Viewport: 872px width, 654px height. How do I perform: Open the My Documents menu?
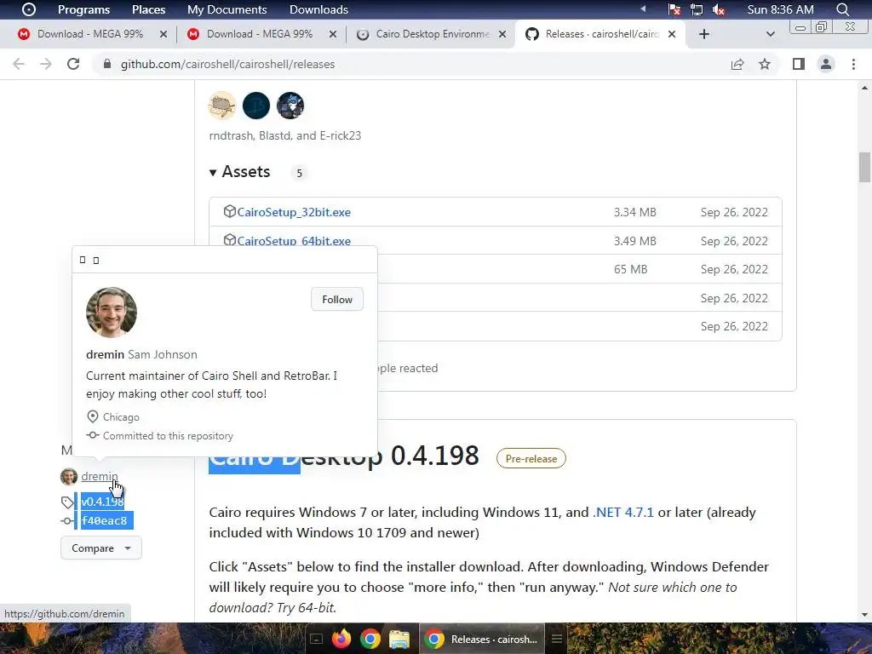[227, 9]
